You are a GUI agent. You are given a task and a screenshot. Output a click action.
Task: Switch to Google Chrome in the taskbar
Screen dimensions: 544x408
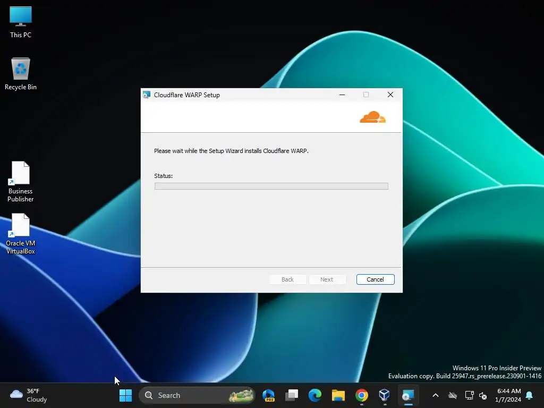coord(361,395)
